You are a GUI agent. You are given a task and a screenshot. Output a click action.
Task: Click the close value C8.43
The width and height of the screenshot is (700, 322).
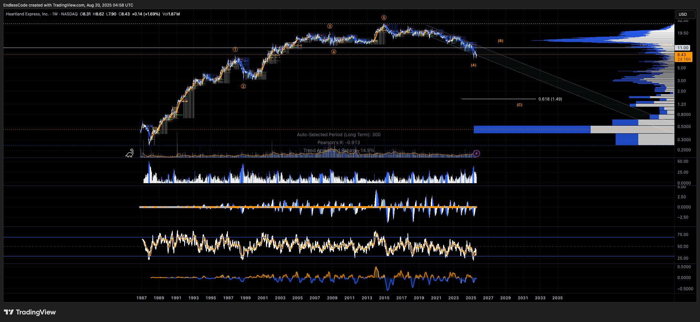pyautogui.click(x=124, y=14)
